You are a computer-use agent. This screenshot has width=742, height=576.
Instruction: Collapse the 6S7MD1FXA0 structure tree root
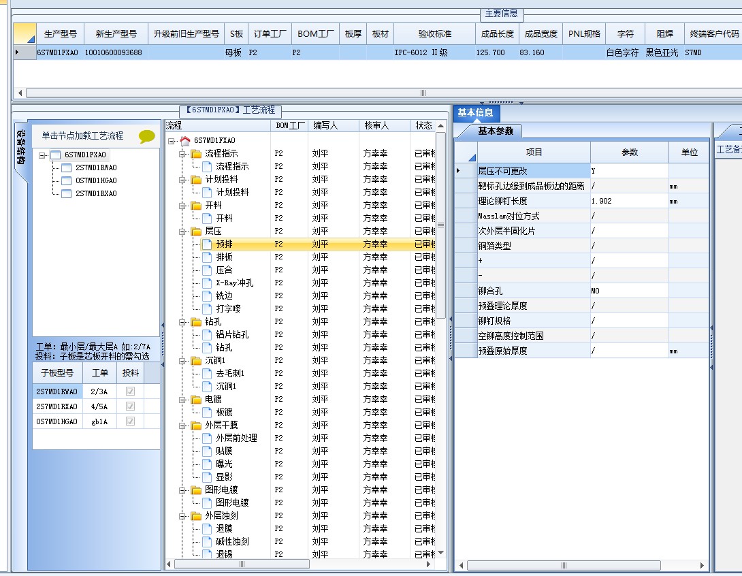coord(42,155)
